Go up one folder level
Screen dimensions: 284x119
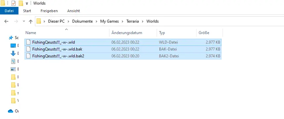[x=31, y=21]
